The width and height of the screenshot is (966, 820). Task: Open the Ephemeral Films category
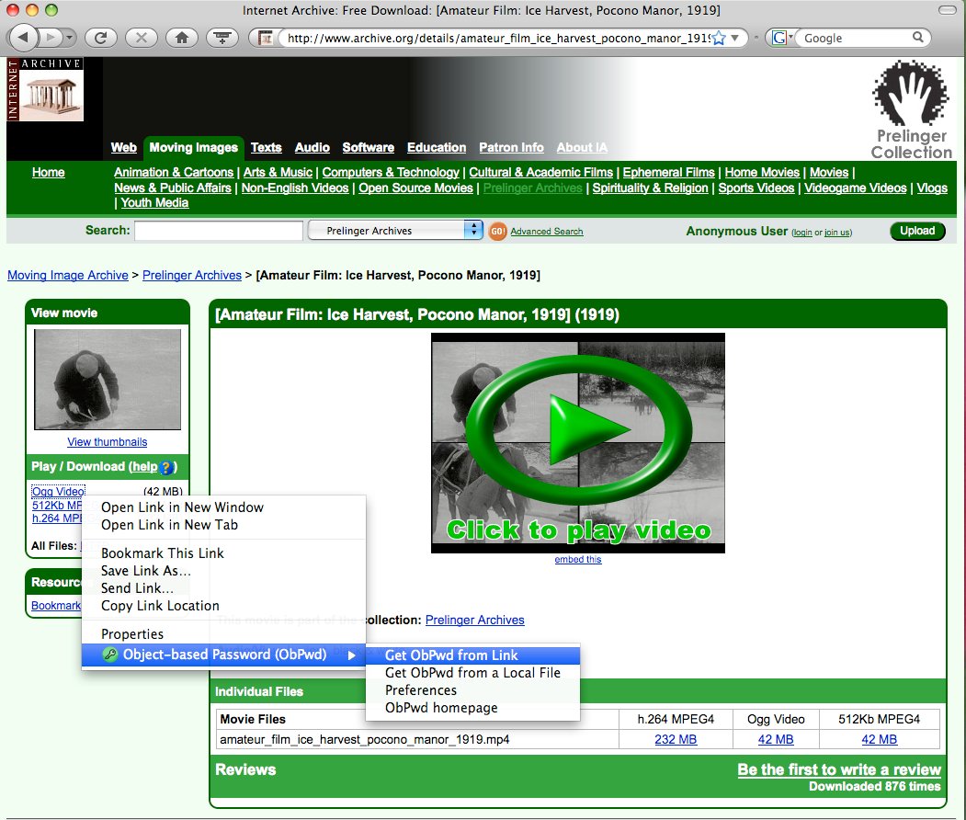pos(668,173)
